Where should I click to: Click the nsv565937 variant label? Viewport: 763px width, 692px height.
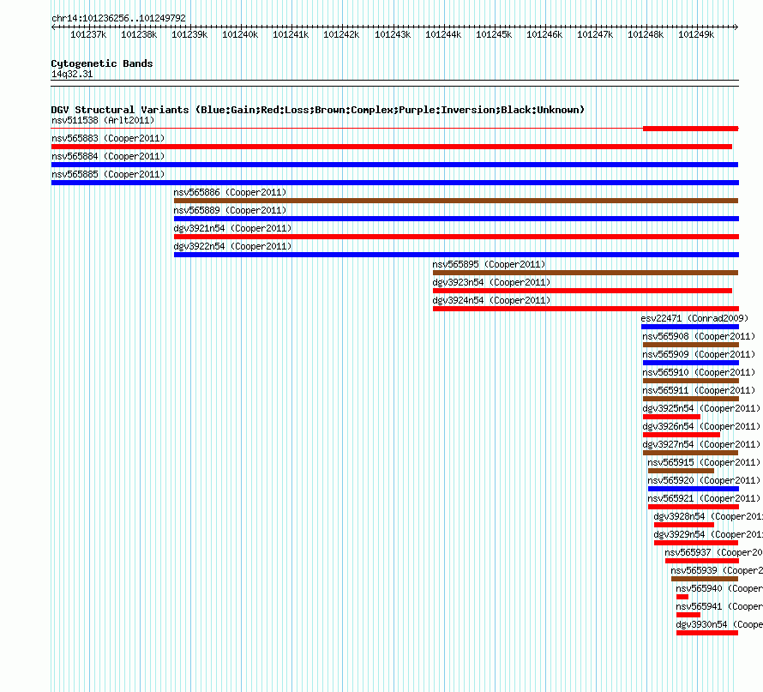coord(714,552)
